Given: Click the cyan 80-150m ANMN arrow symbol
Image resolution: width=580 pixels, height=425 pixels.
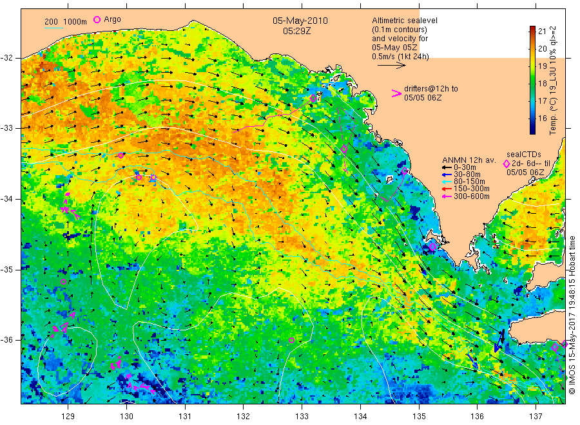Looking at the screenshot, I should point(447,182).
